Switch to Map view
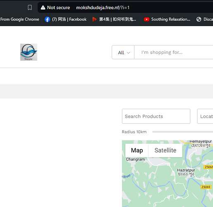Screen dimensions: 213x207 tap(137, 150)
